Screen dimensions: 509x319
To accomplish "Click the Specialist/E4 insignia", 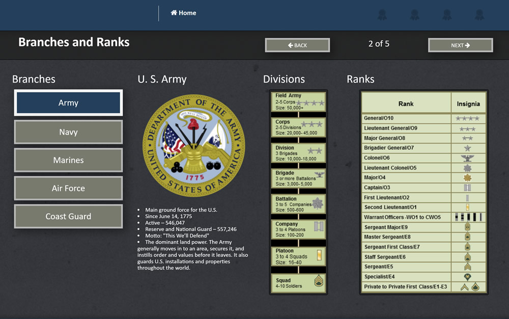I will (x=467, y=277).
